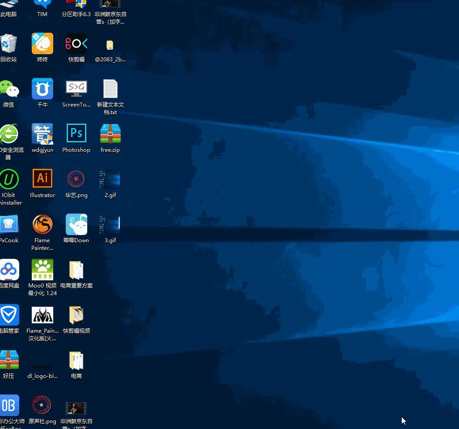This screenshot has height=429, width=459.
Task: Select the 2.gif thumbnail
Action: pos(110,179)
